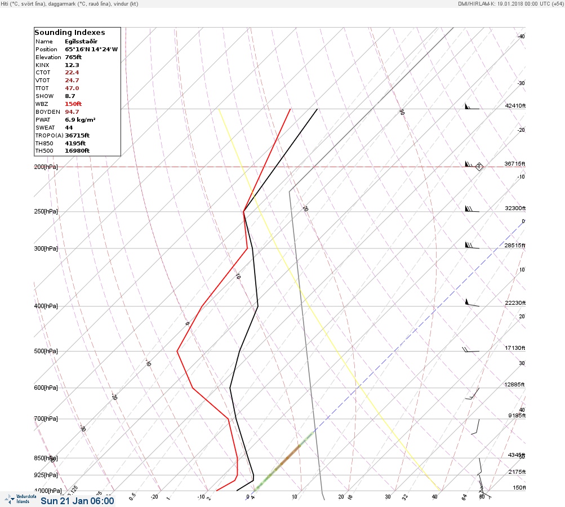Select the 17130ft height label
Image resolution: width=565 pixels, height=507 pixels.
(x=515, y=348)
